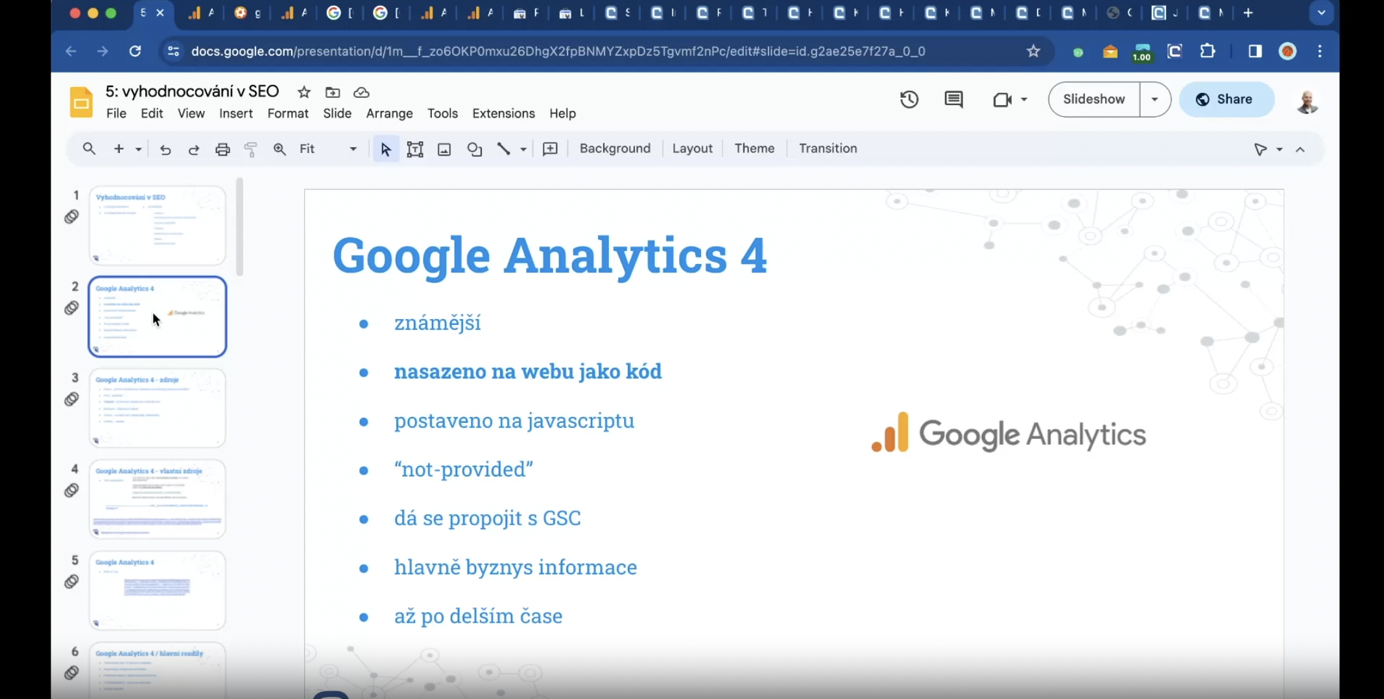Open the Help menu
The height and width of the screenshot is (699, 1384).
tap(562, 113)
